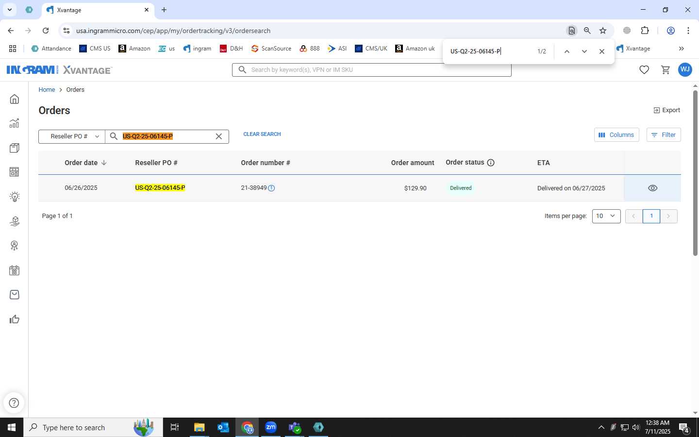The width and height of the screenshot is (699, 437).
Task: Click the previous page arrow button
Action: pos(634,216)
